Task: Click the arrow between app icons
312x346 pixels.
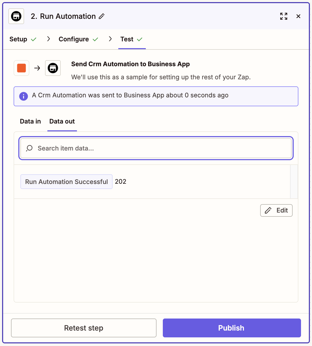Action: [x=37, y=68]
